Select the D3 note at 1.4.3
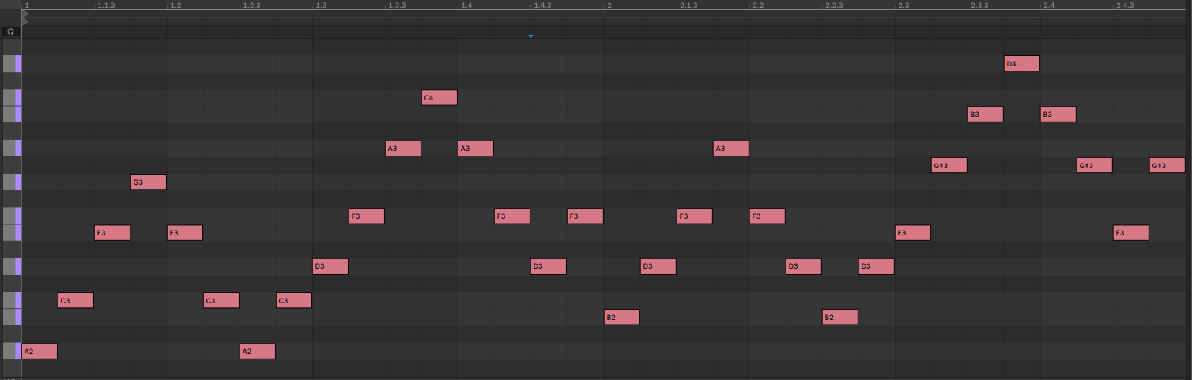1192x380 pixels. pyautogui.click(x=549, y=266)
